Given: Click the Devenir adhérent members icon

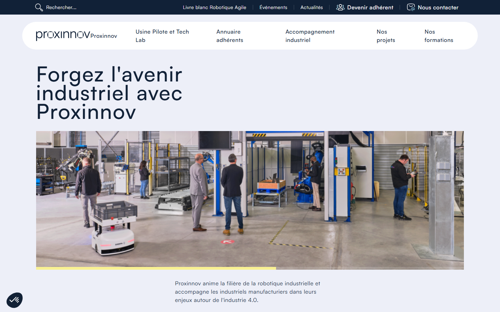Looking at the screenshot, I should [x=340, y=7].
